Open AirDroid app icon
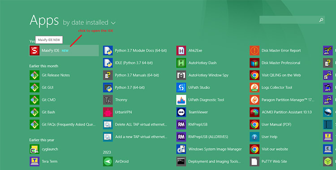 click(108, 161)
